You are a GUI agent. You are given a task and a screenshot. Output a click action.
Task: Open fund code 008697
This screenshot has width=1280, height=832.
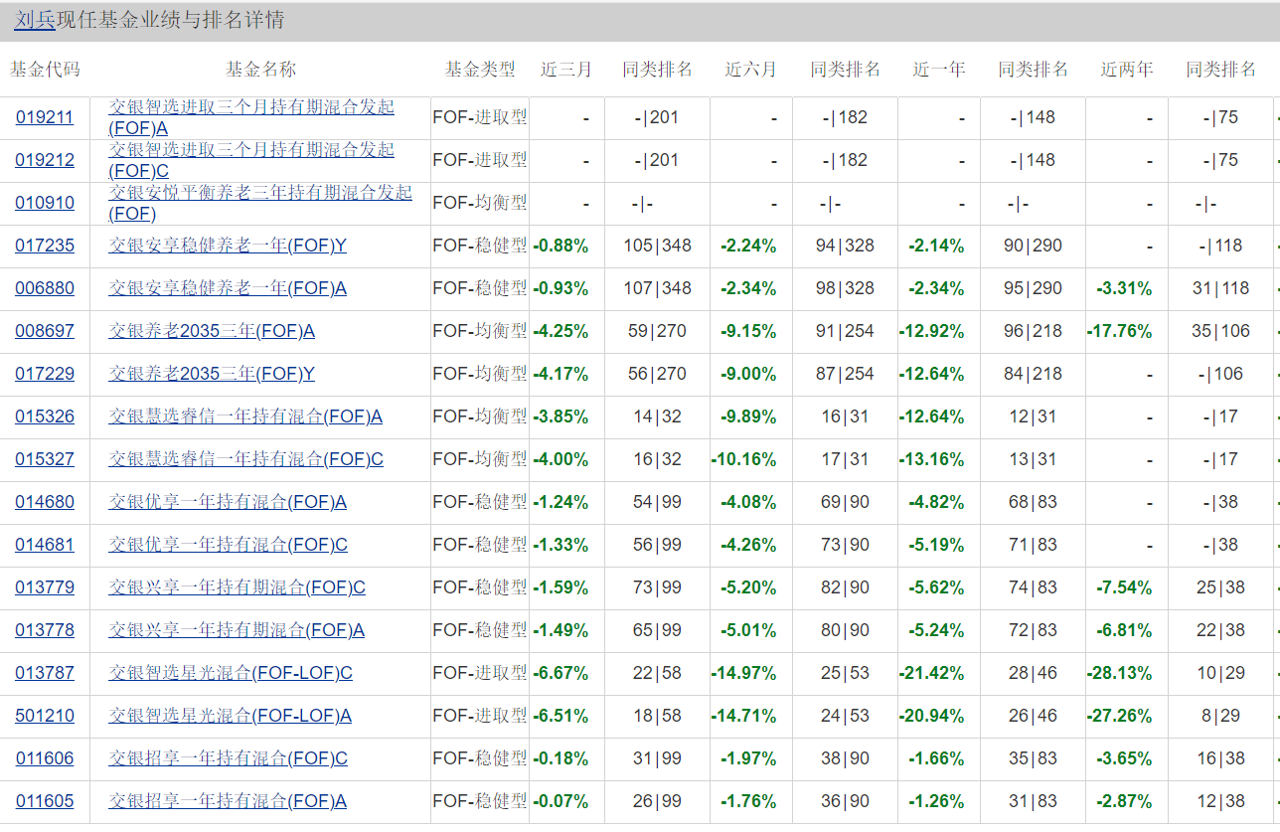45,331
